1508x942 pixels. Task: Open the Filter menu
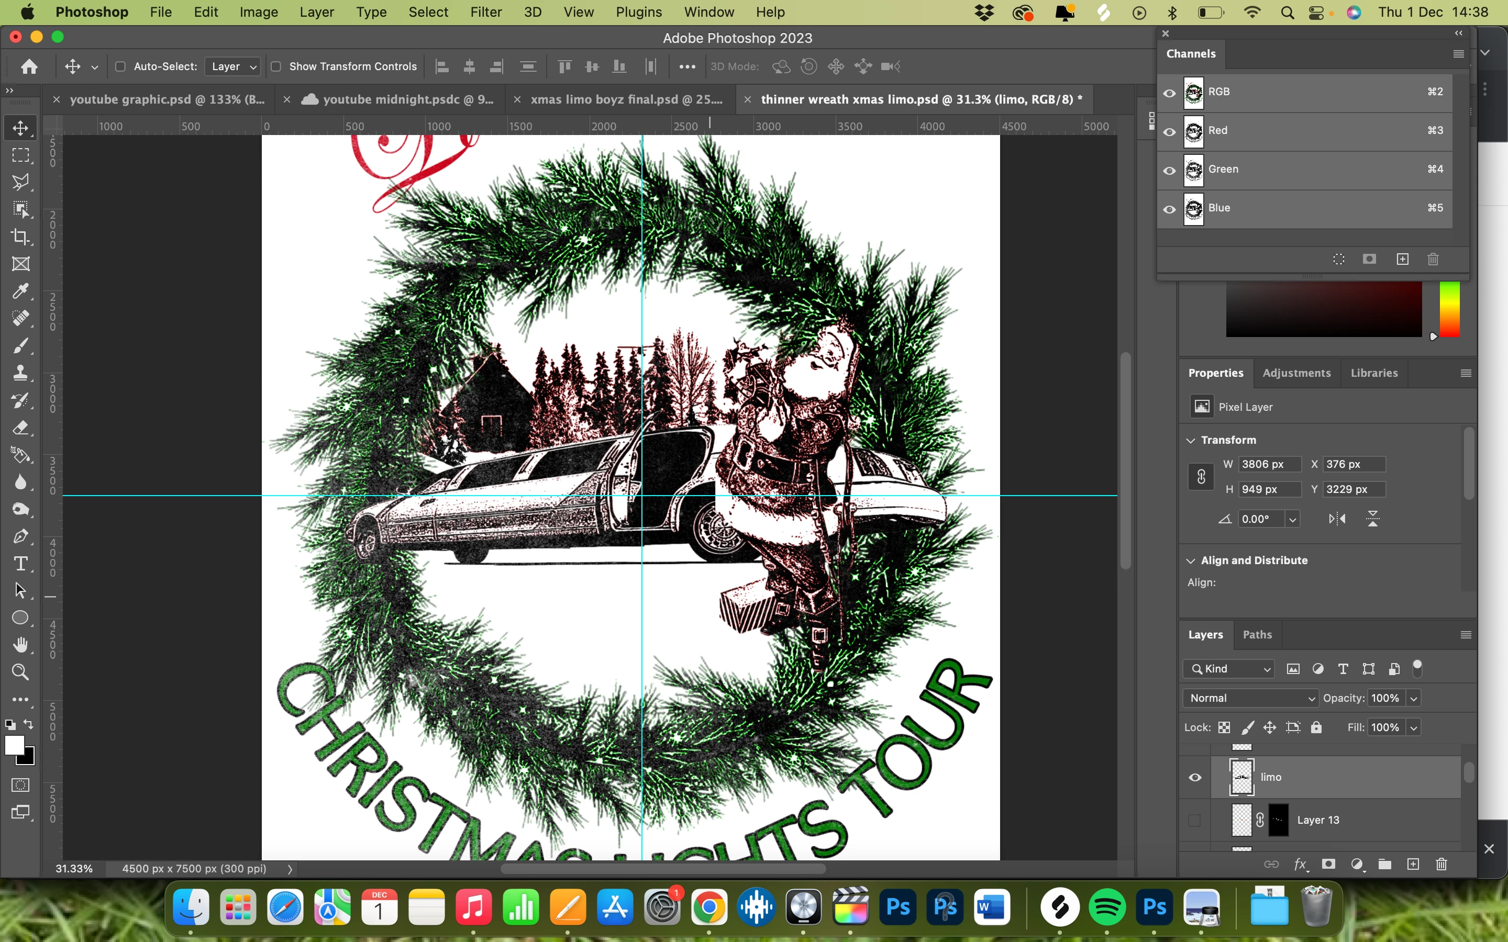click(485, 12)
